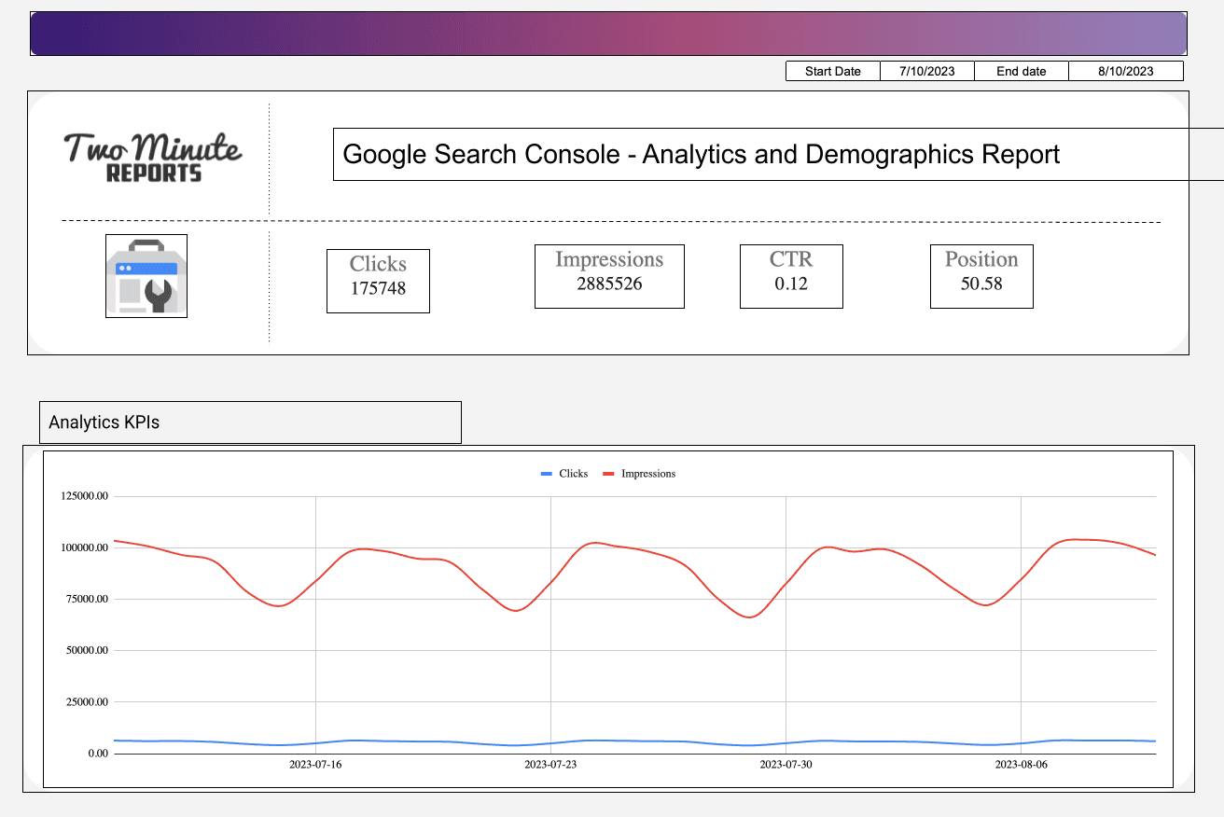Click the End date label field
Viewport: 1224px width, 817px height.
click(1022, 70)
